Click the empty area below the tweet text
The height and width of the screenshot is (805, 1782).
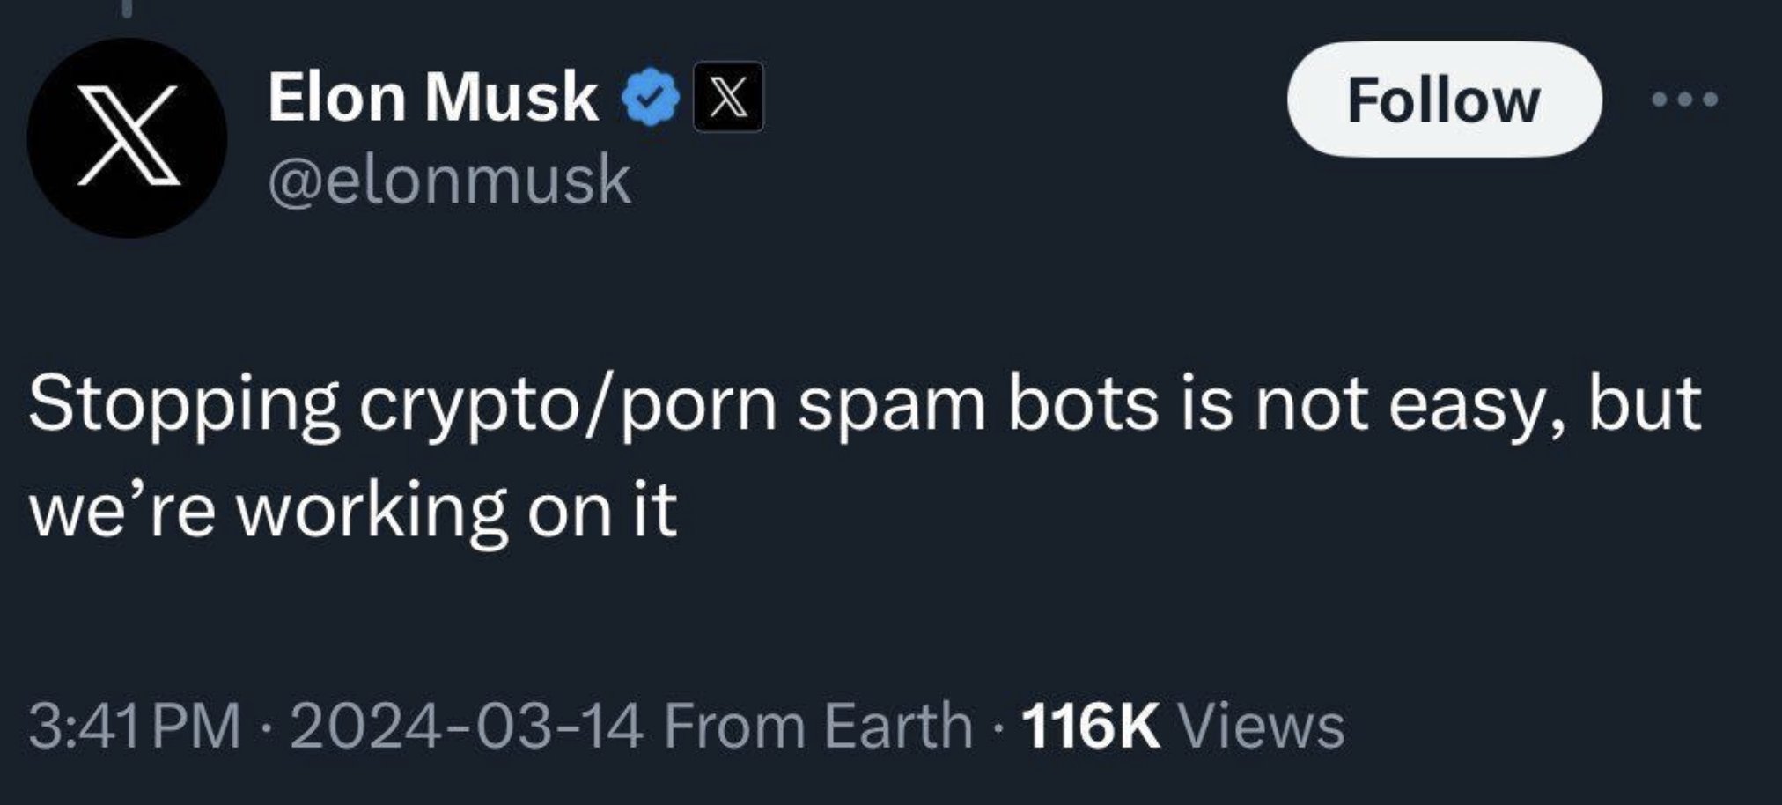[880, 617]
